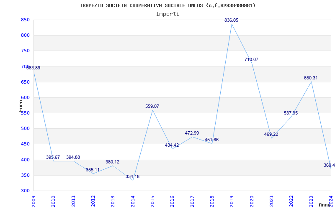Click the 650 y-axis tick value
The image size is (335, 209).
25,82
